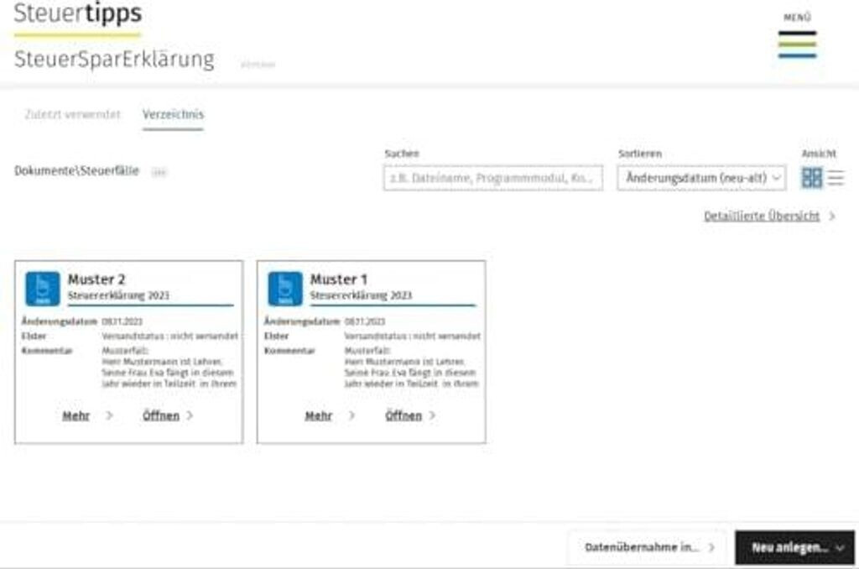The image size is (859, 569).
Task: Switch to grid tile view
Action: 811,178
